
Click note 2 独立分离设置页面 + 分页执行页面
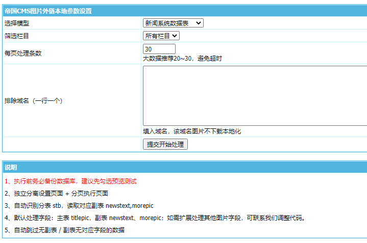(x=56, y=193)
